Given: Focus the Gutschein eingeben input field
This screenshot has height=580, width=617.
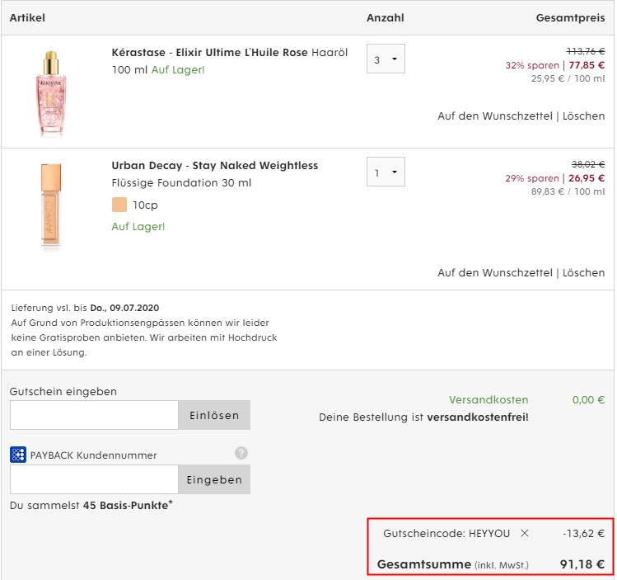Looking at the screenshot, I should point(94,415).
